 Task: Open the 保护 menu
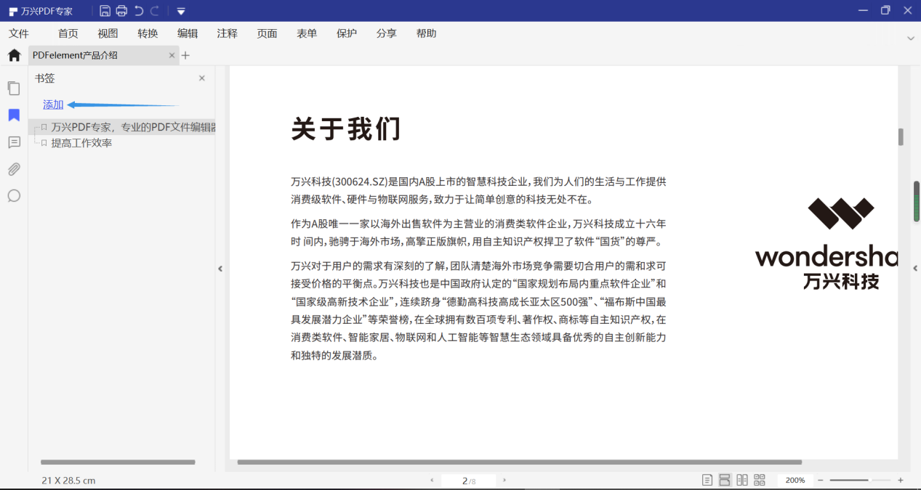point(347,33)
